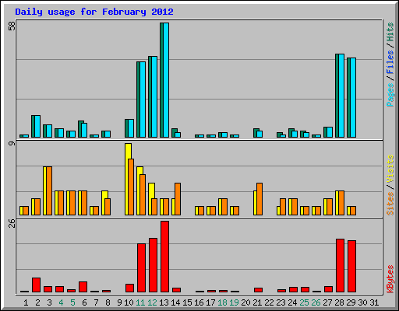Click green weekend day label '18'
Viewport: 399px width, 311px height.
(222, 302)
